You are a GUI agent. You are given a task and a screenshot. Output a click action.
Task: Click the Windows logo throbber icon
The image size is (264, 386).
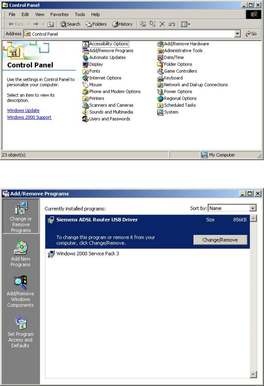(254, 14)
